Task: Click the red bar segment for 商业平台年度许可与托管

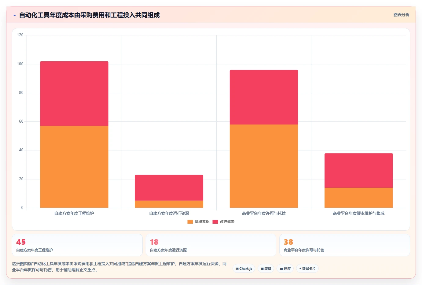Action: (x=264, y=97)
